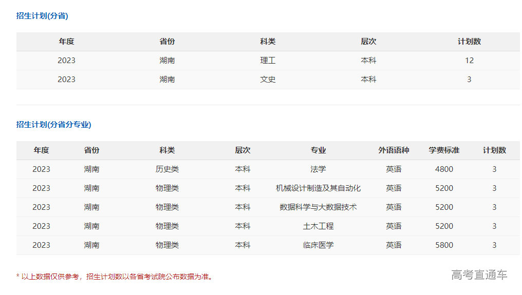Click the 4800 tuition fee value
522x295 pixels.
[444, 169]
